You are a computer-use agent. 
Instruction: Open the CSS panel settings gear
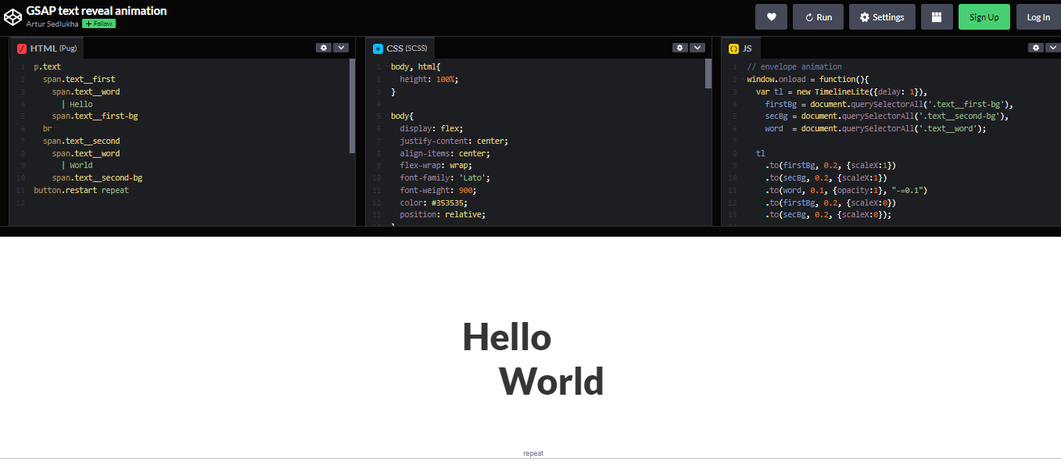pos(679,48)
